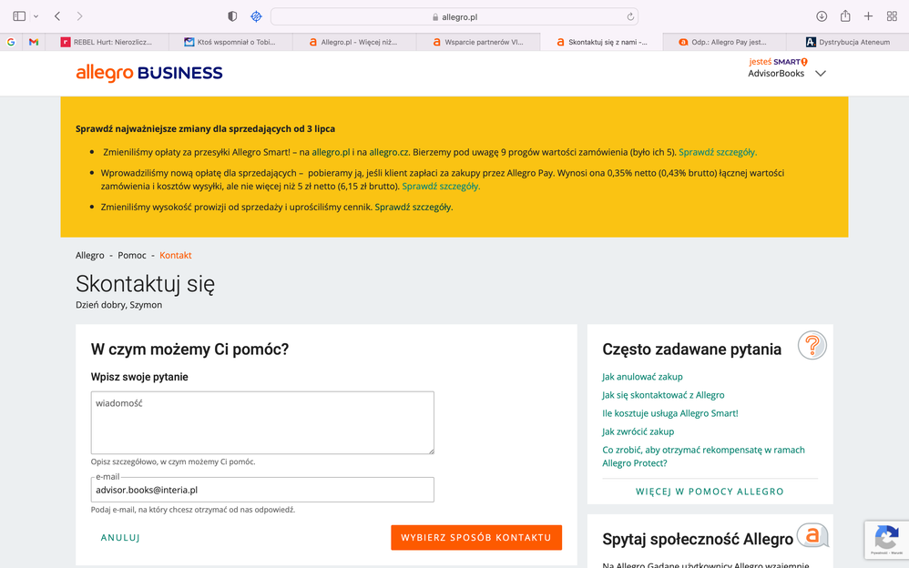Open the Allegro Business home logo
909x568 pixels.
pos(148,73)
